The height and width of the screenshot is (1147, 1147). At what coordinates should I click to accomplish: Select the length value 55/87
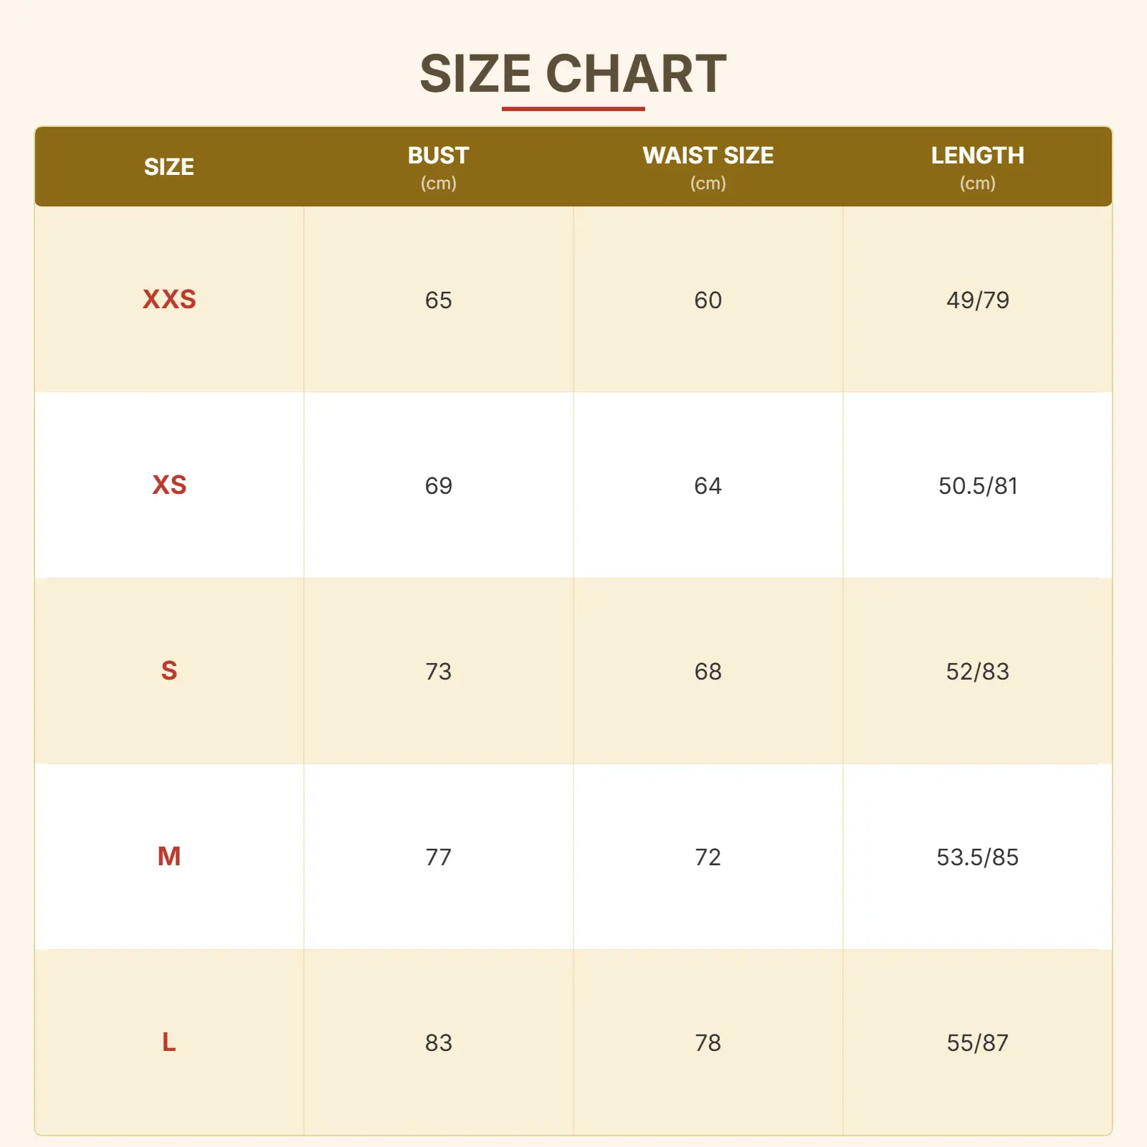tap(977, 1042)
